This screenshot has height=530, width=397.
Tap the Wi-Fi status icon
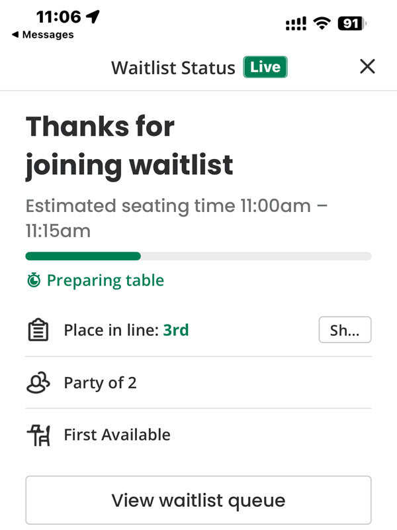[x=322, y=23]
